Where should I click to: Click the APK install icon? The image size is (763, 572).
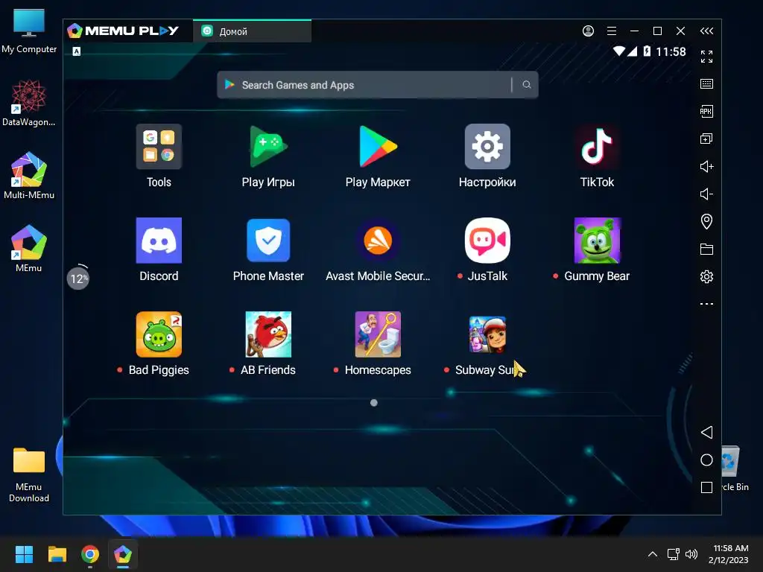(706, 112)
